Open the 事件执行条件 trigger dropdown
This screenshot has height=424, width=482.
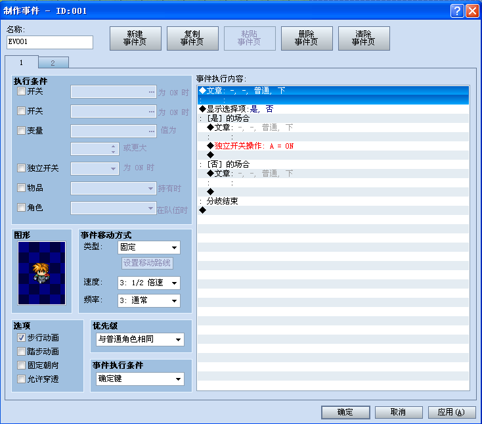140,379
